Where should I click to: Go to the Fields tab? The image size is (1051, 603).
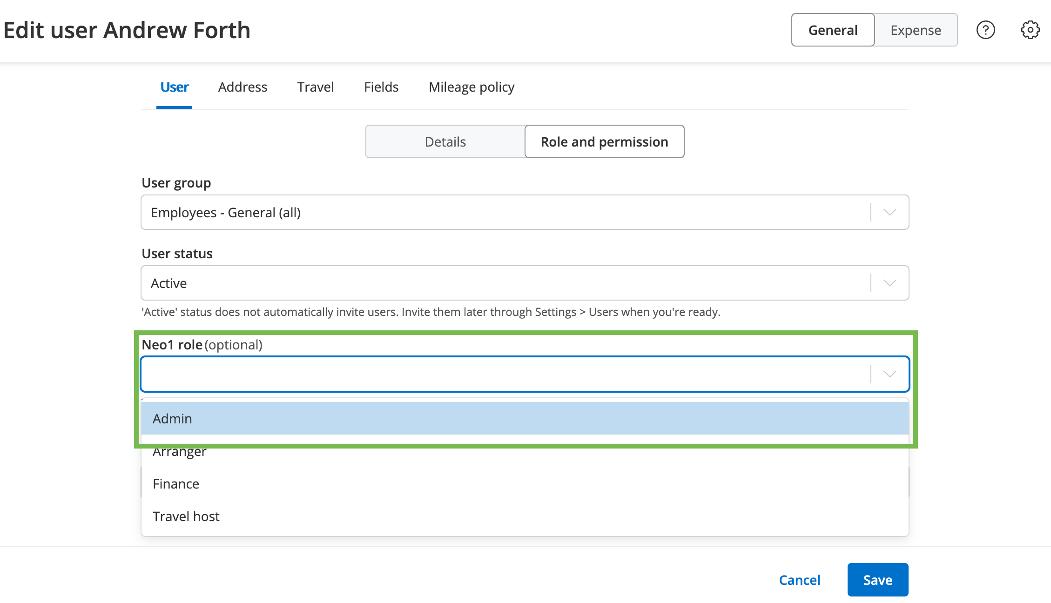point(381,87)
